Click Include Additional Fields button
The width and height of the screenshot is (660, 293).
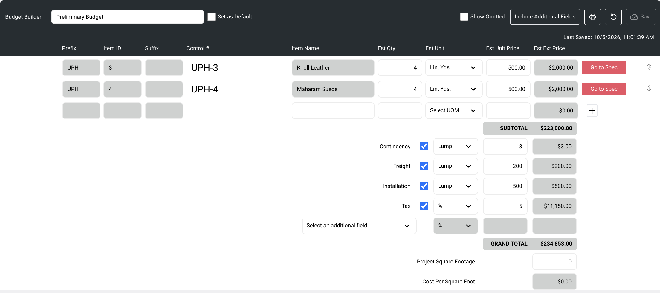tap(545, 17)
